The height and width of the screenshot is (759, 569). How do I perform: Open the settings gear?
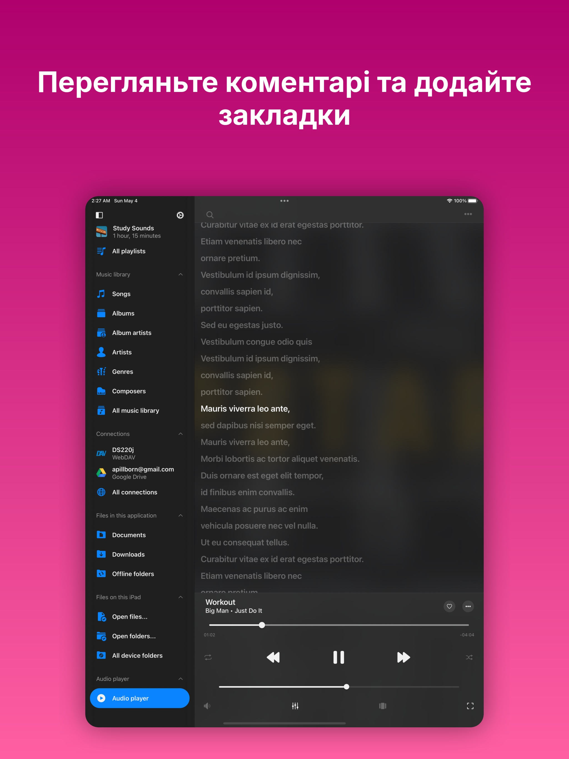pyautogui.click(x=180, y=215)
